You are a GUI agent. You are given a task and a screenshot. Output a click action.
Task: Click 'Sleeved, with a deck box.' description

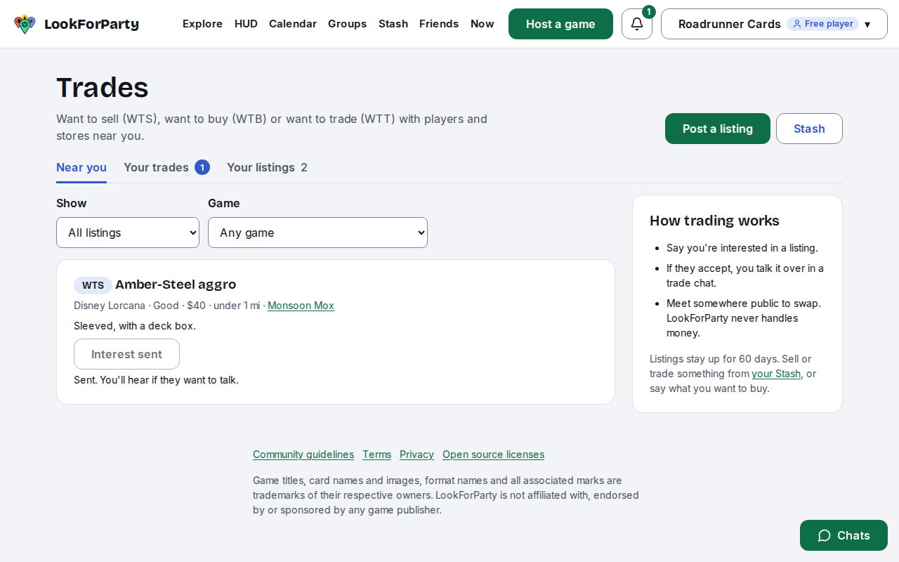(x=135, y=326)
